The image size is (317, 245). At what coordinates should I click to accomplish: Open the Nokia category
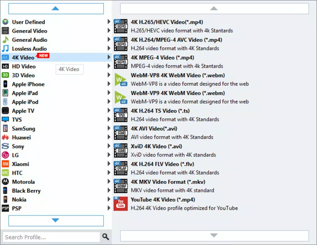pos(56,199)
